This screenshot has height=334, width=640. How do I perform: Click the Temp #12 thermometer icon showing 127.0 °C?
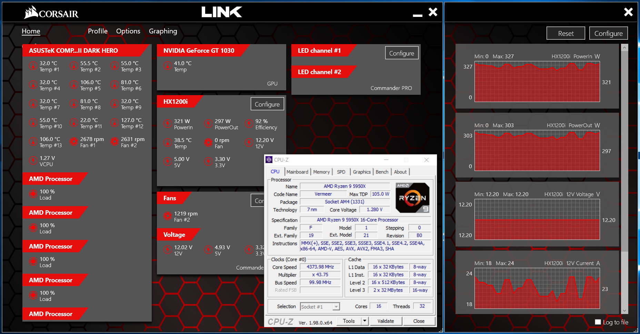(x=114, y=122)
